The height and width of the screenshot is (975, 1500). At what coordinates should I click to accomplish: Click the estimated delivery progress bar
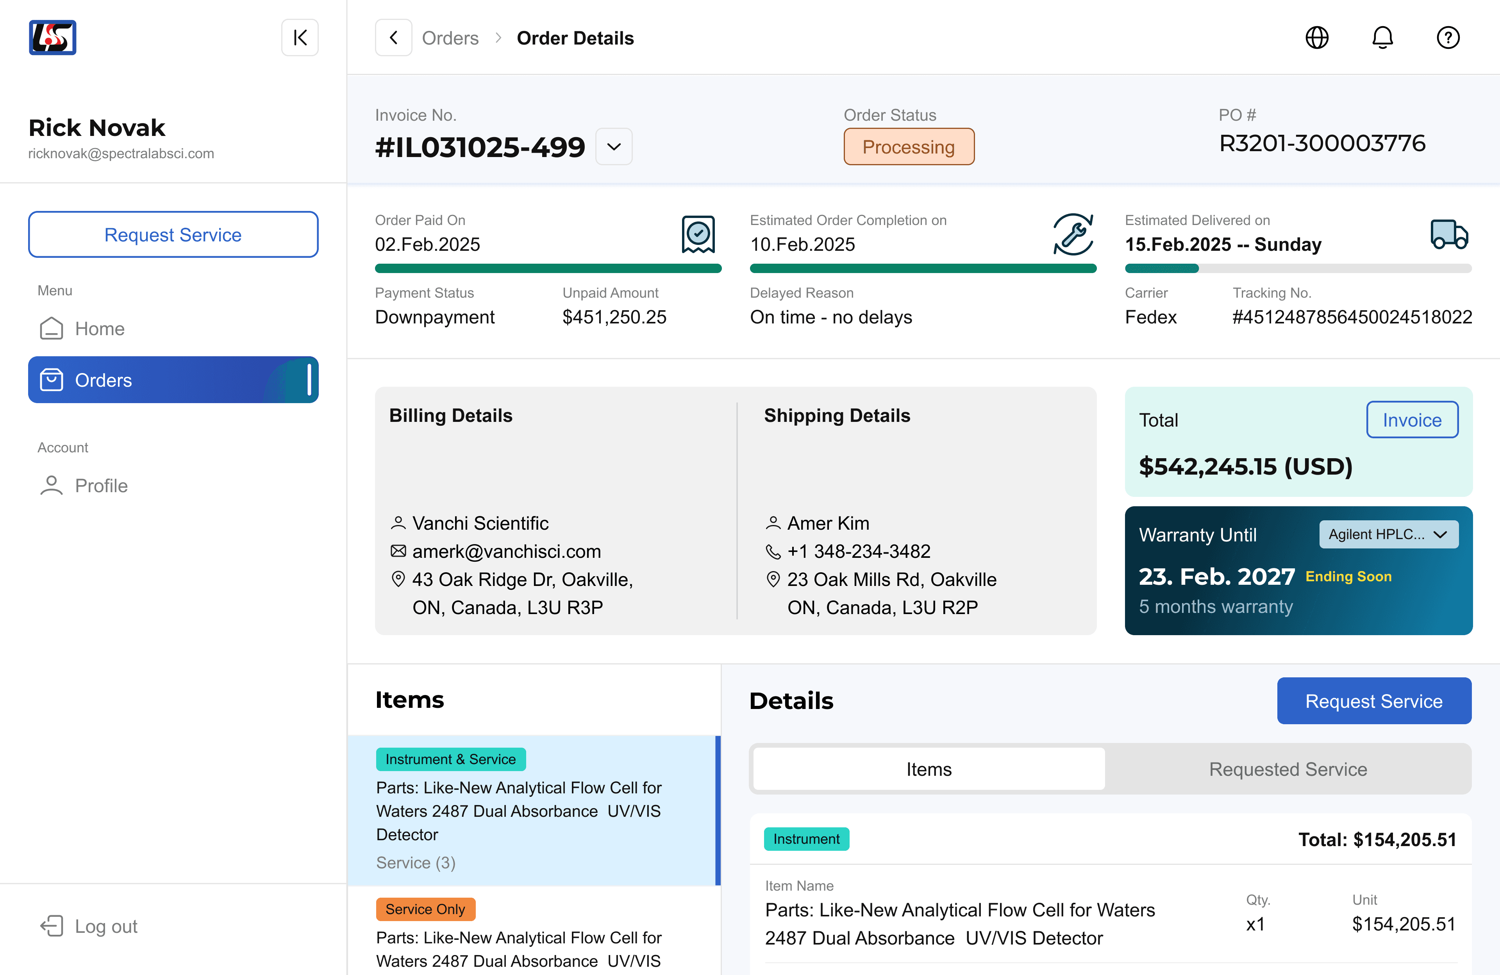1298,268
